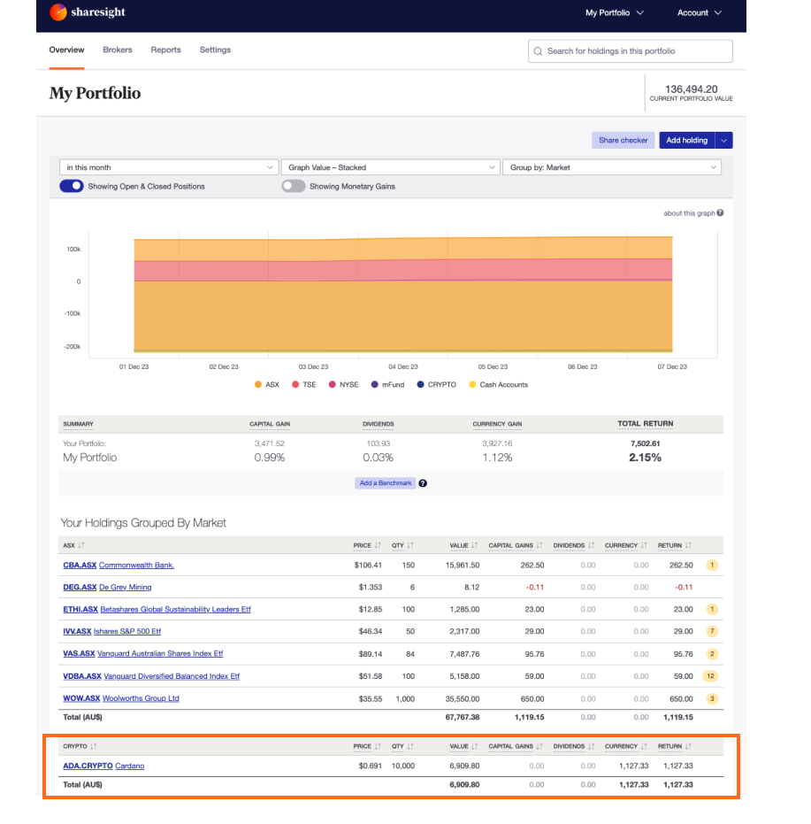
Task: Click the Add holding button
Action: (x=687, y=141)
